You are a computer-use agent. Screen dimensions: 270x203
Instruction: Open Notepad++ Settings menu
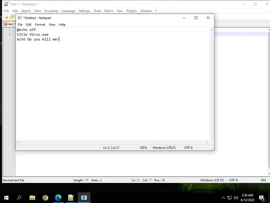tap(84, 11)
